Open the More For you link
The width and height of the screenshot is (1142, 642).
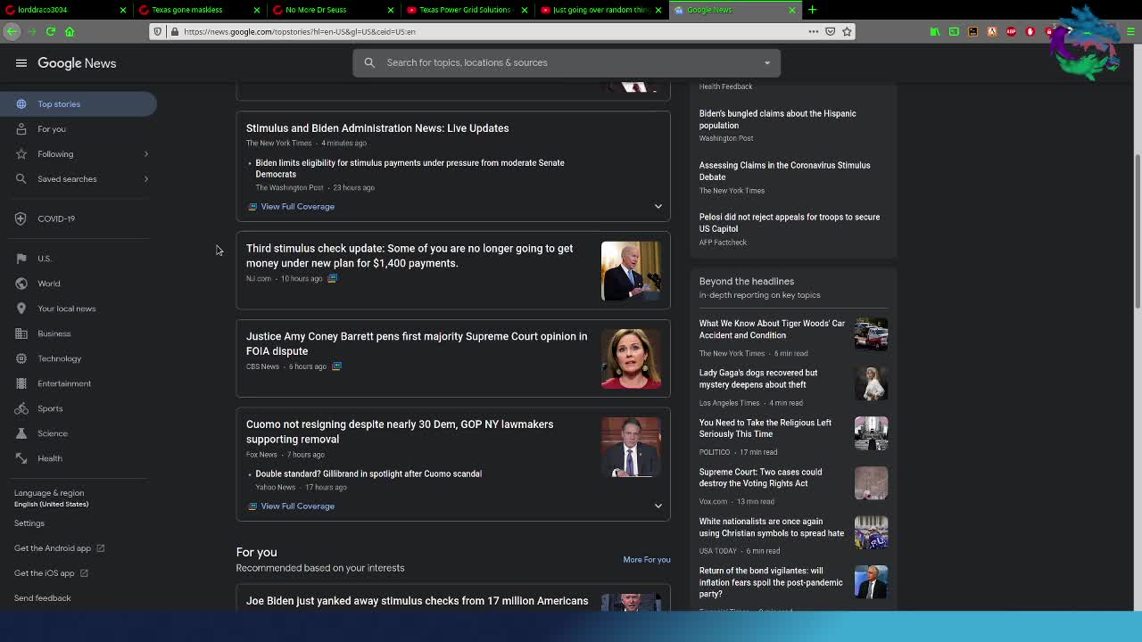click(647, 560)
